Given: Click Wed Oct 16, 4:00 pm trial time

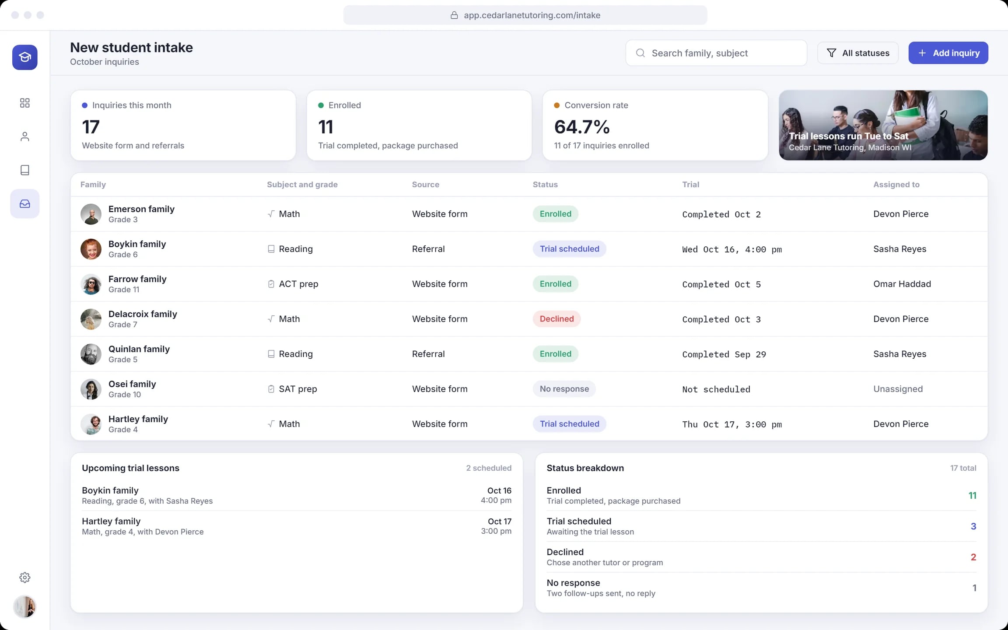Looking at the screenshot, I should point(732,249).
